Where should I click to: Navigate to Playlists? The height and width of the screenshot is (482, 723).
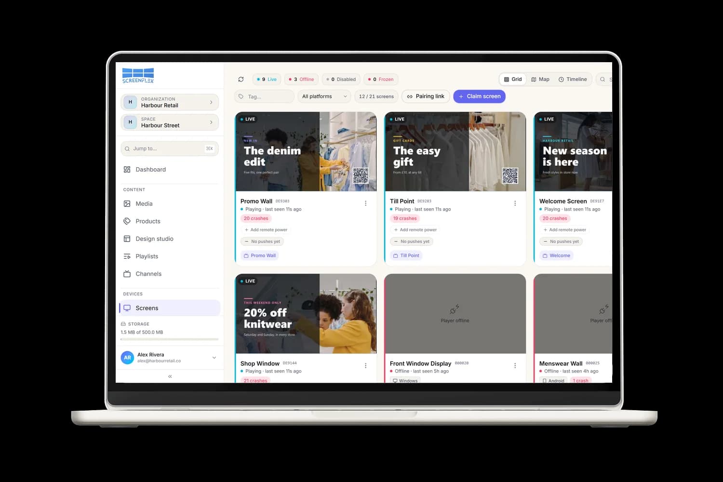tap(170, 256)
